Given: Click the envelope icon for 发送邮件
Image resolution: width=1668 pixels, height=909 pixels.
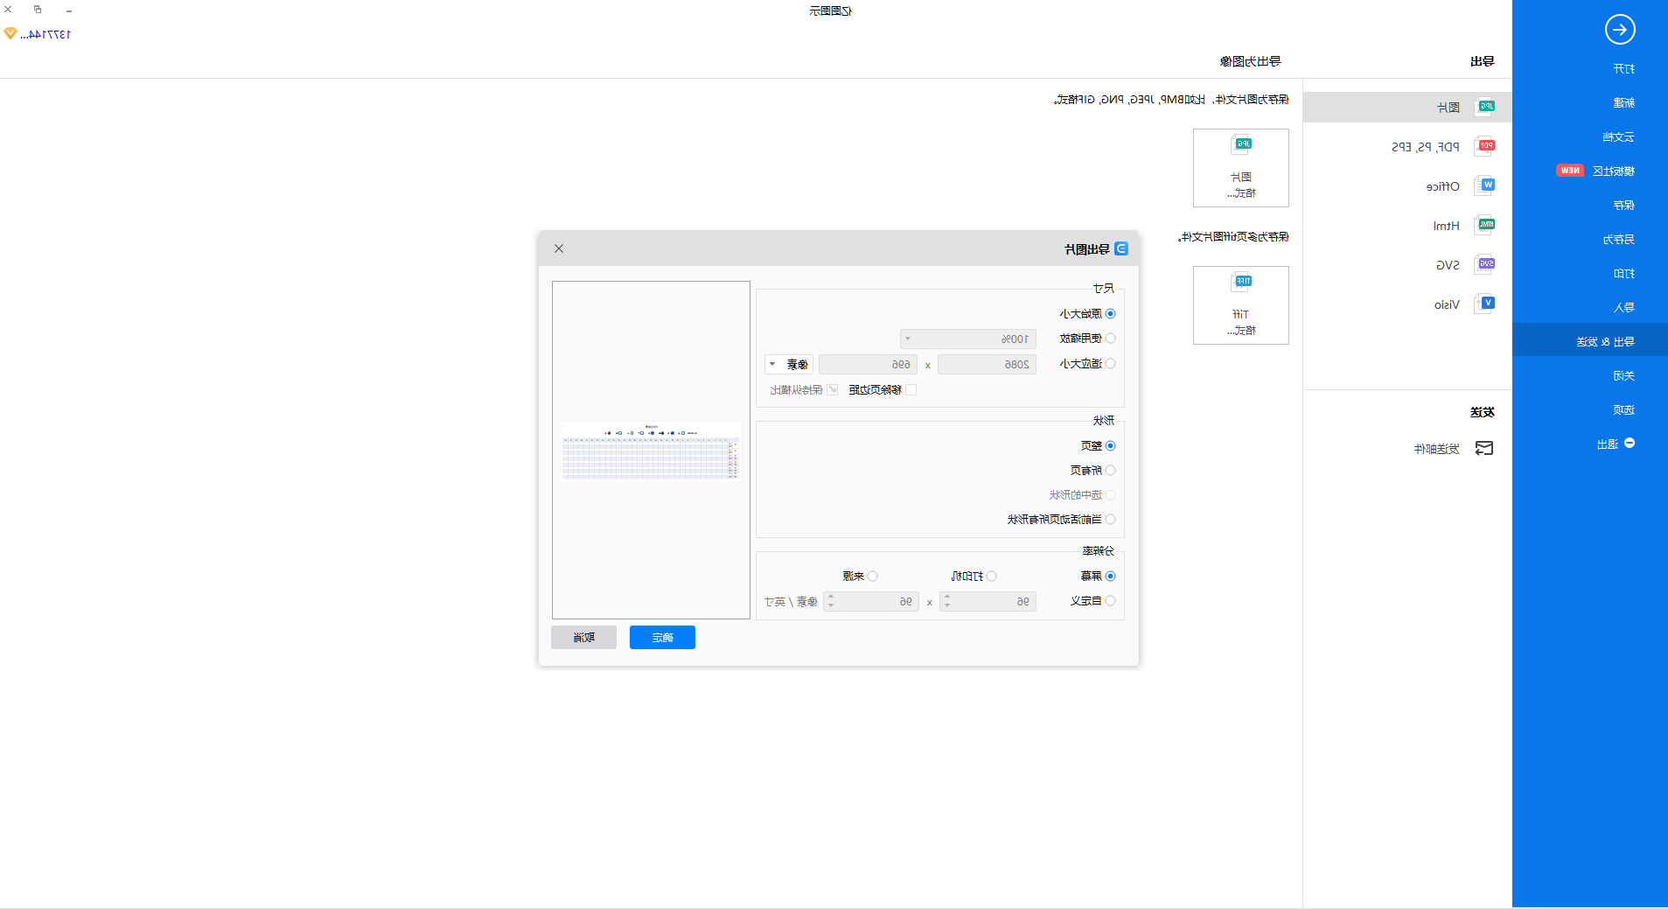Looking at the screenshot, I should 1484,449.
